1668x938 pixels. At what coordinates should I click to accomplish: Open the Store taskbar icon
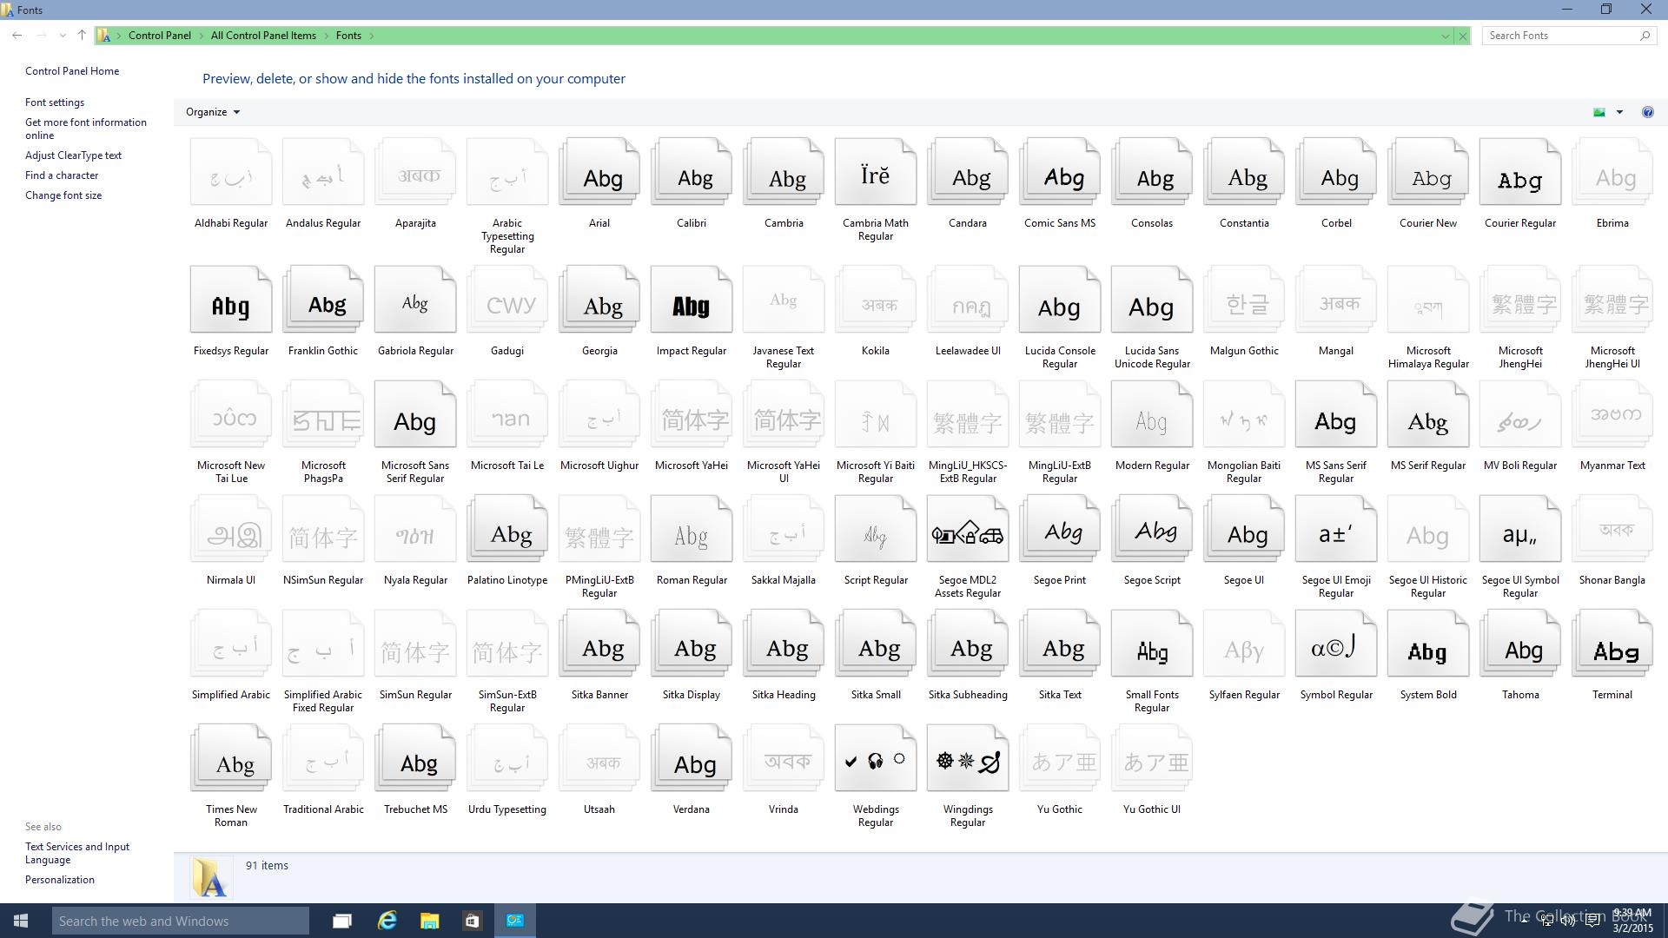[472, 921]
